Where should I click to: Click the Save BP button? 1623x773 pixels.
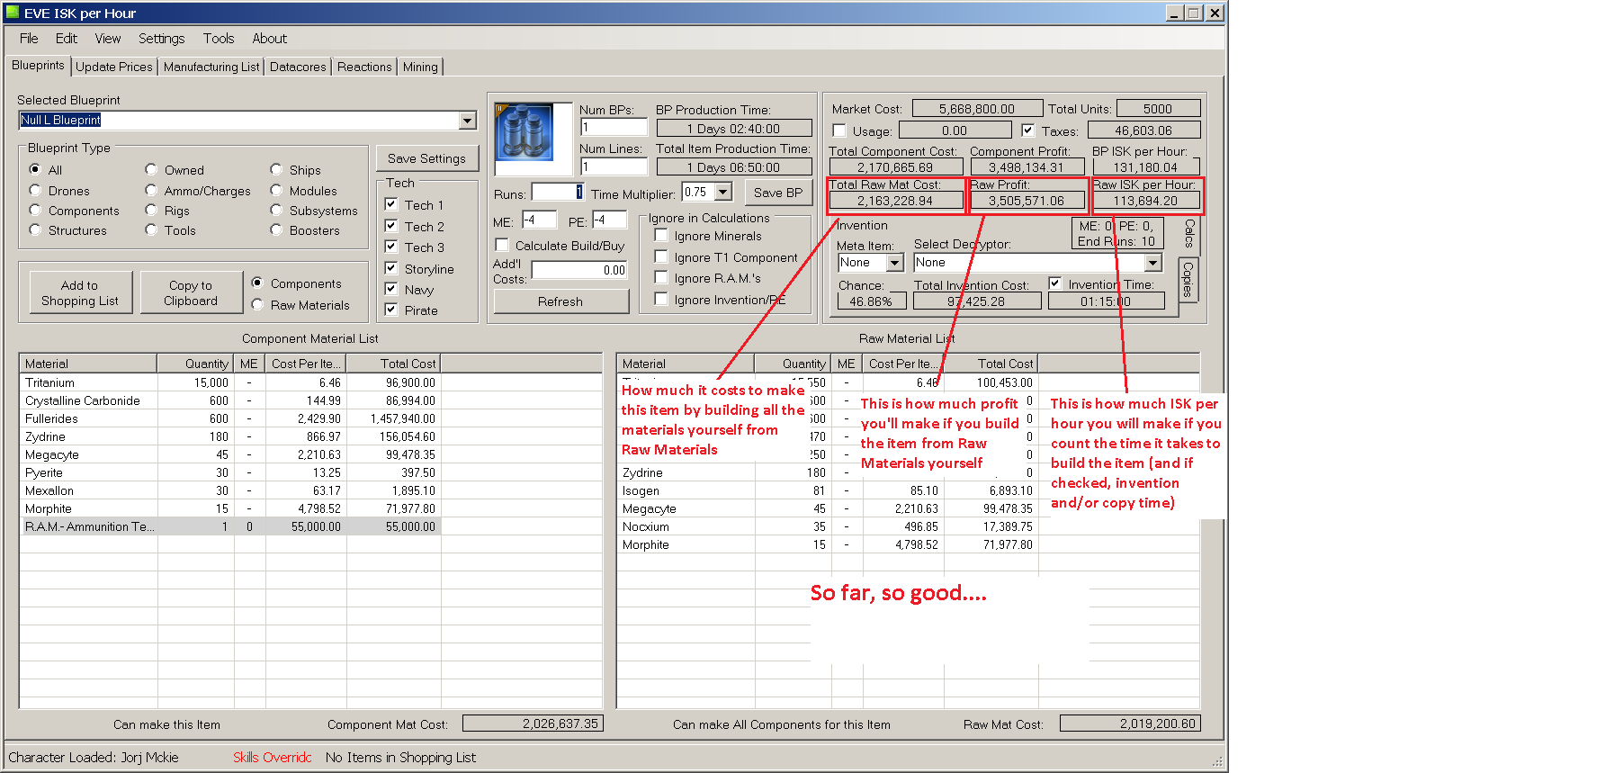tap(778, 193)
